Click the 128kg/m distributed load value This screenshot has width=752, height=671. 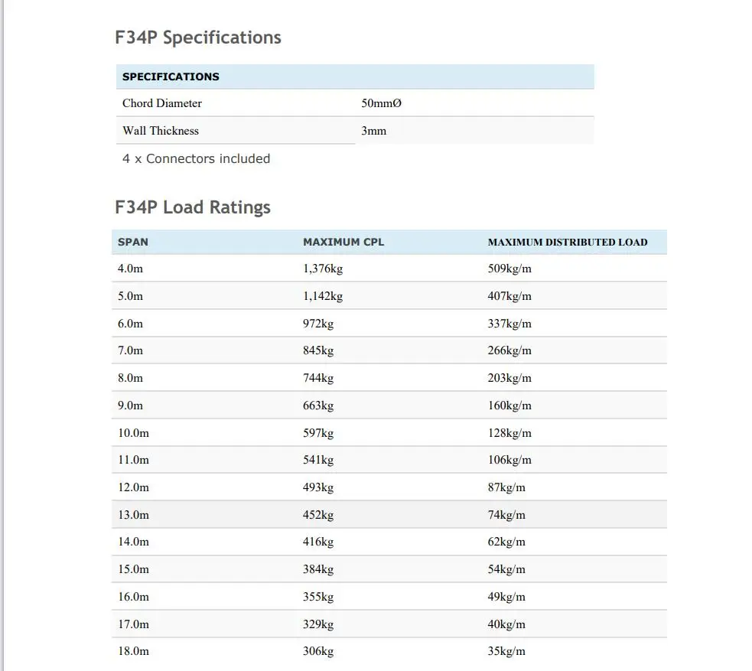[509, 433]
